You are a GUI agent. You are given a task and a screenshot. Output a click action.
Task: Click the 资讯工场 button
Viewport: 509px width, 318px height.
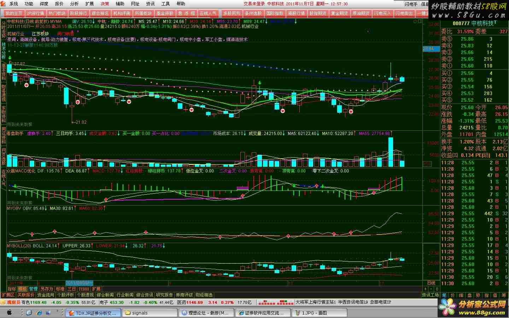tap(430, 295)
